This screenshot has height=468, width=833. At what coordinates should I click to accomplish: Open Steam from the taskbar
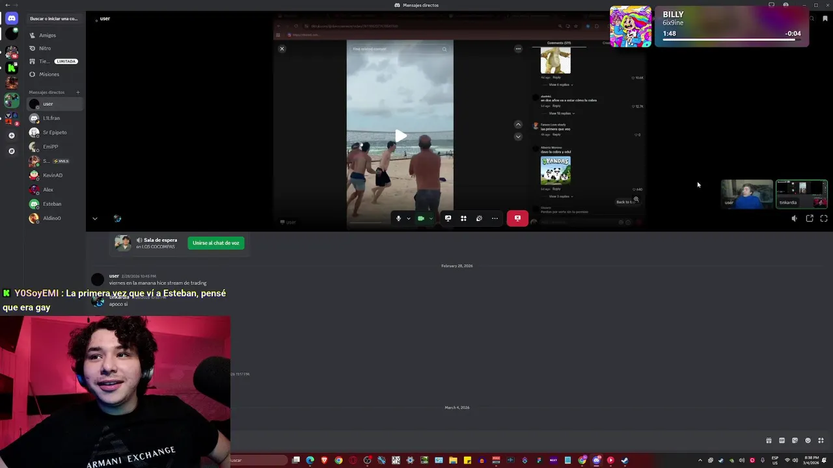pyautogui.click(x=625, y=460)
